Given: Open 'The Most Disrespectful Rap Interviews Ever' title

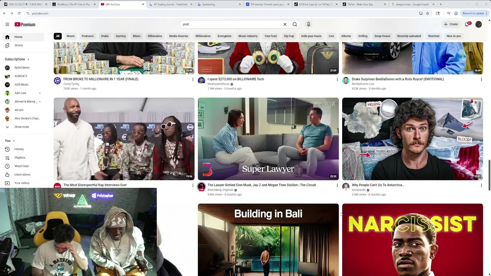Looking at the screenshot, I should pyautogui.click(x=95, y=185).
